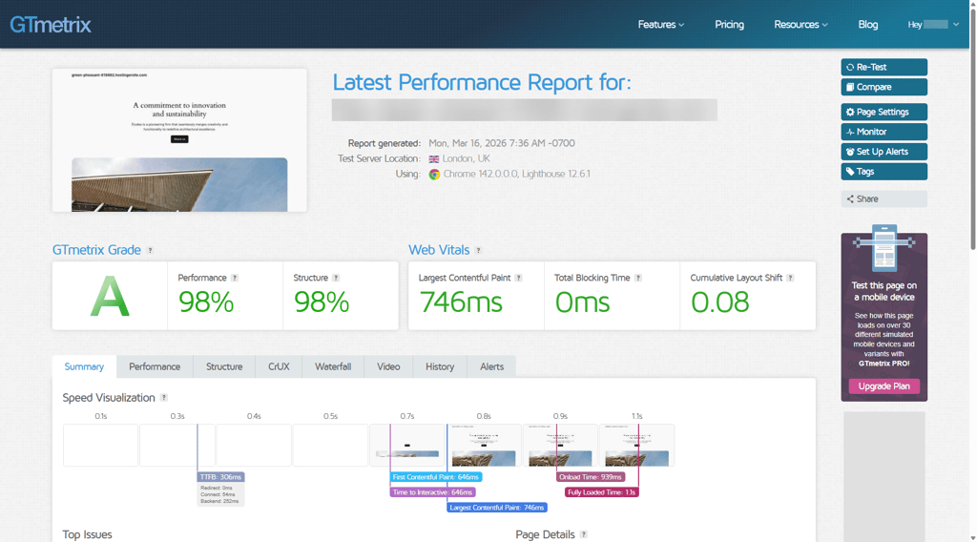Click the report generated date text
The image size is (977, 542).
502,143
